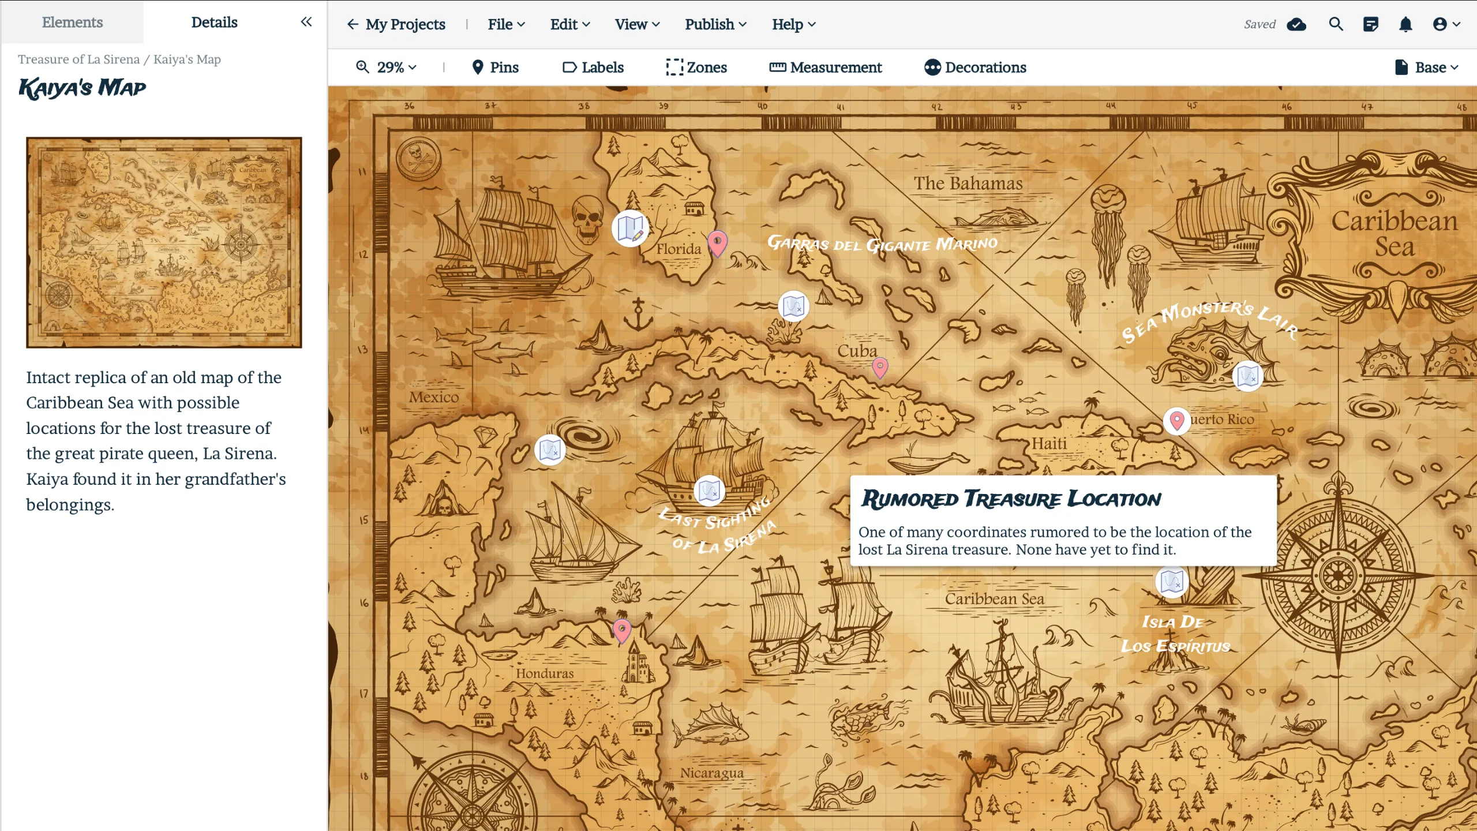Click the Last Sighting of La Sirena label
Screen dimensions: 1477x831
coord(718,526)
